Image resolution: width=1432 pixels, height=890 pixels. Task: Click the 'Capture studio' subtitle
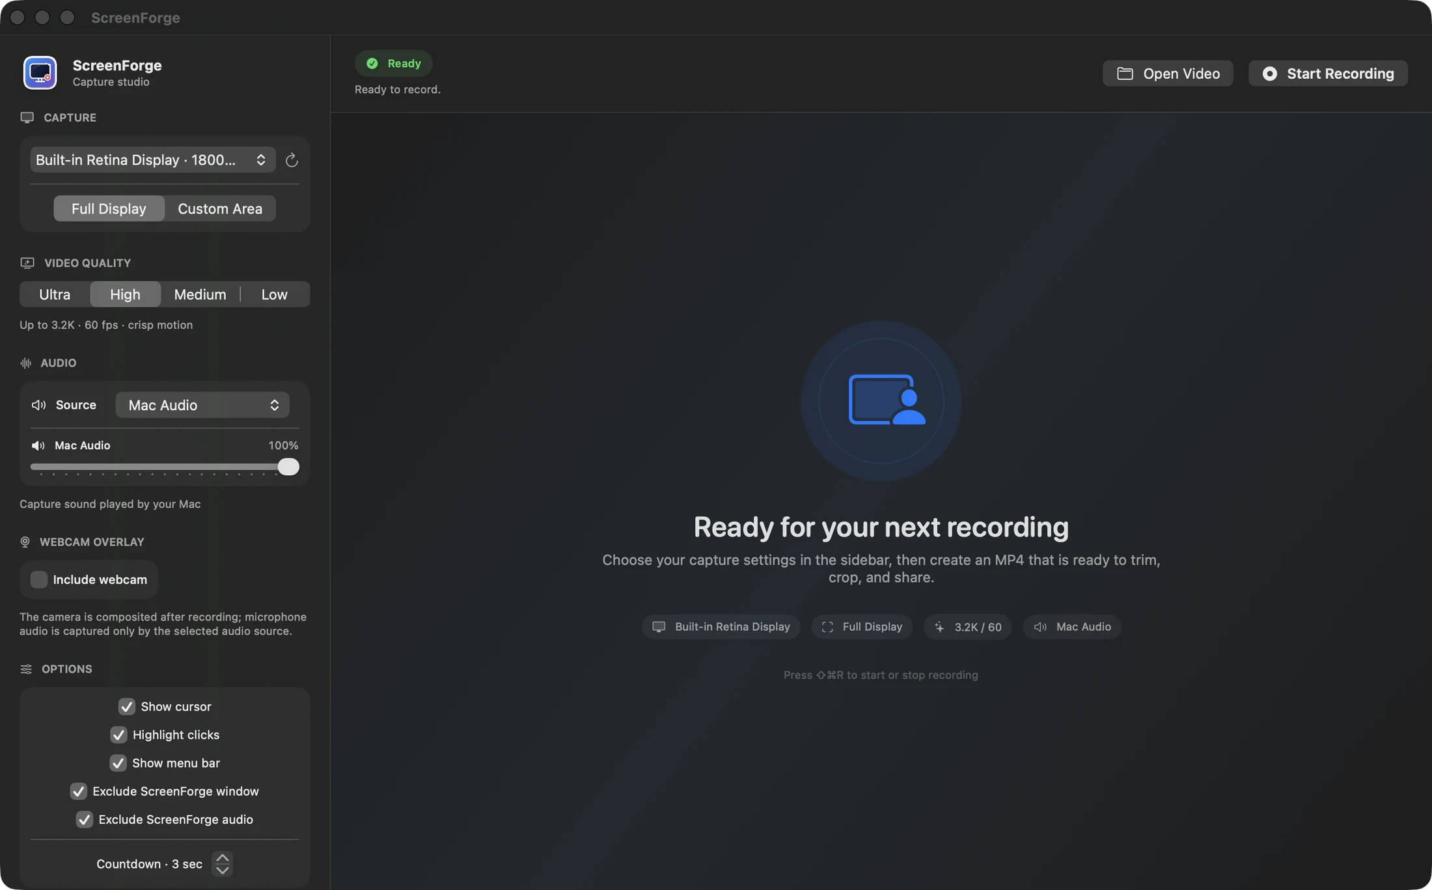pyautogui.click(x=111, y=82)
